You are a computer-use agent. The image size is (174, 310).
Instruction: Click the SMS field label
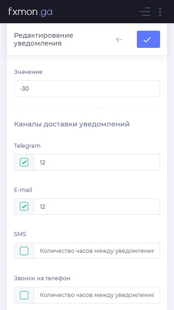pos(20,234)
